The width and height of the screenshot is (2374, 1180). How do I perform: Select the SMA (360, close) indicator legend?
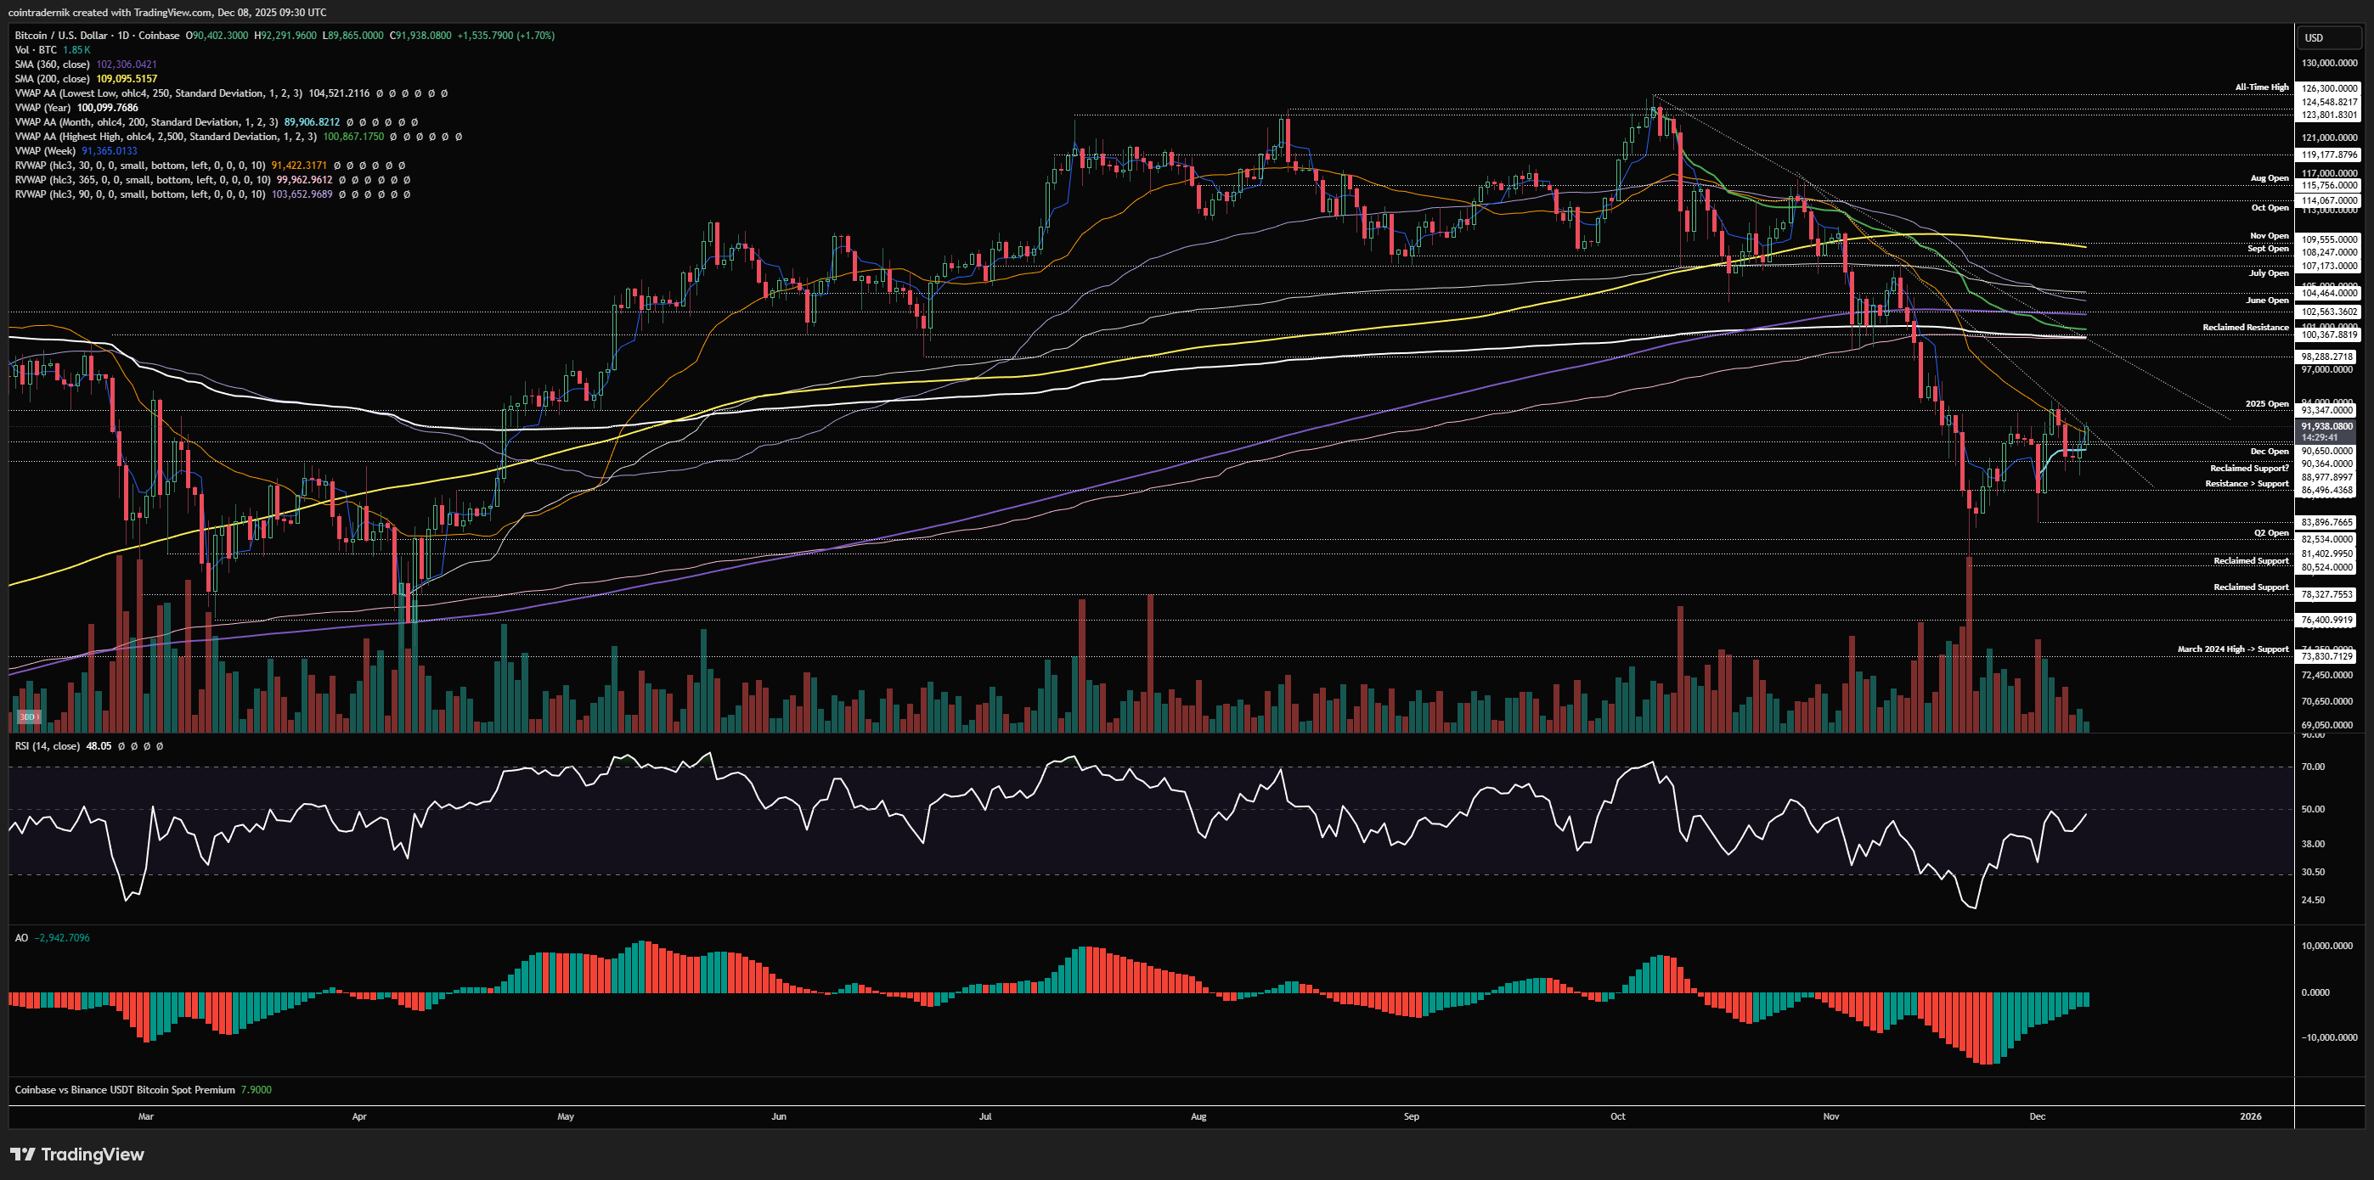(53, 65)
